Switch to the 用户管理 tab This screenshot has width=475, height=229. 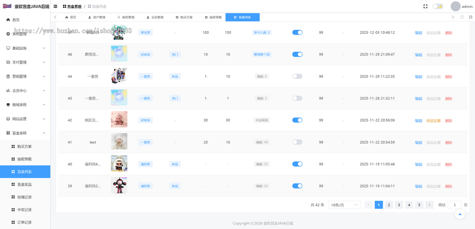pos(97,17)
